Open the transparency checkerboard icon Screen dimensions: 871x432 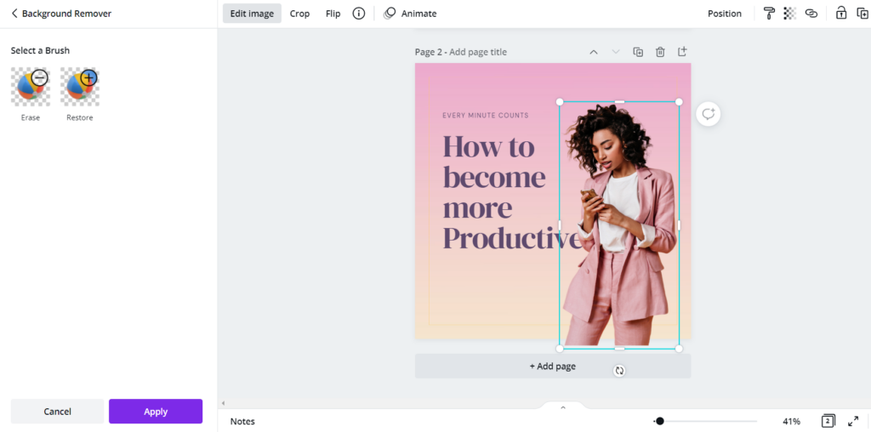click(790, 14)
